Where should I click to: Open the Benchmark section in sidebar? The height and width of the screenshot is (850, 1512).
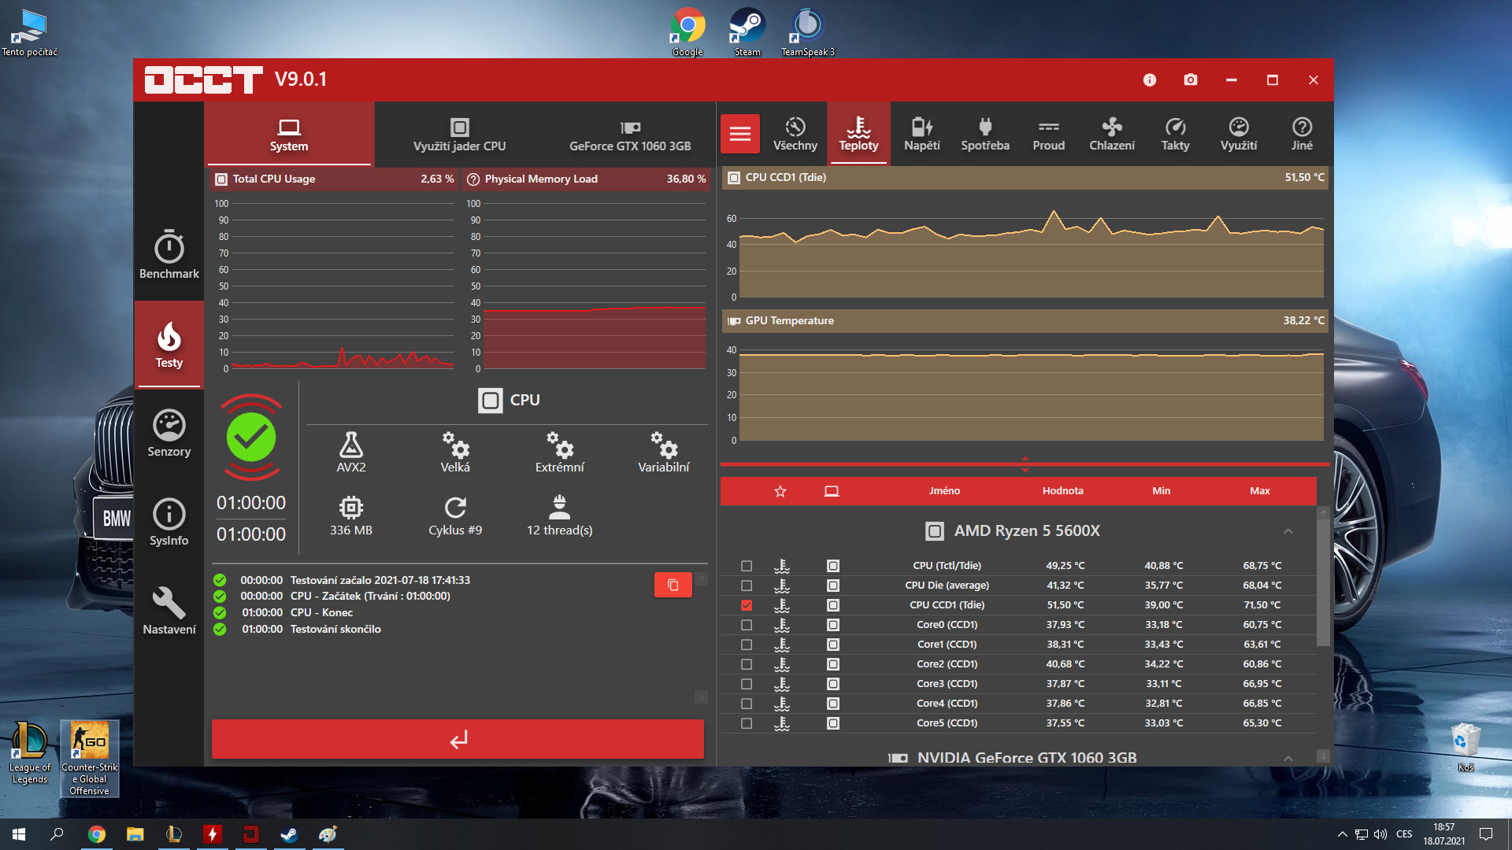pos(169,255)
